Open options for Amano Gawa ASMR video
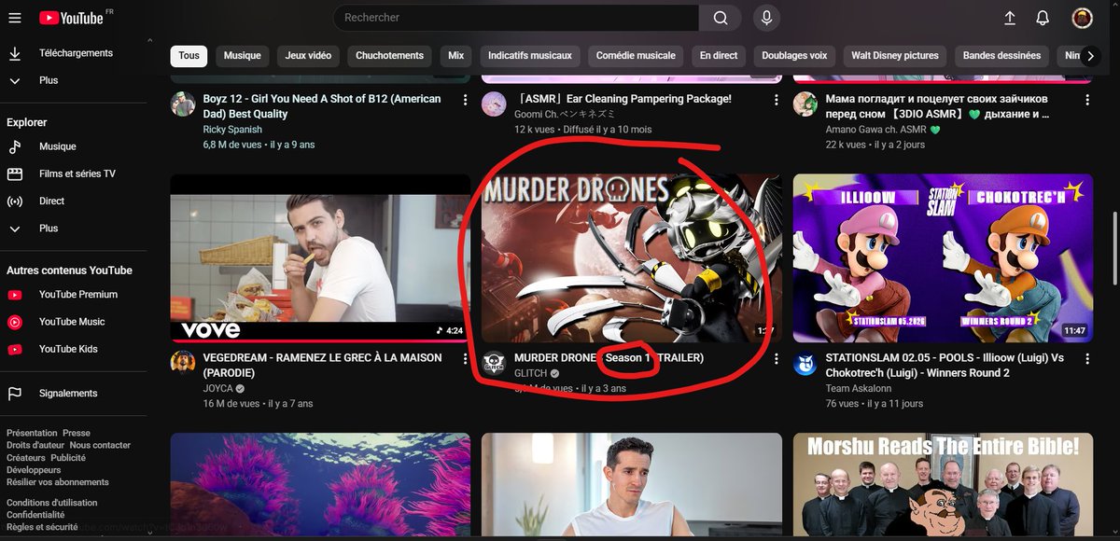The width and height of the screenshot is (1120, 541). point(1086,99)
